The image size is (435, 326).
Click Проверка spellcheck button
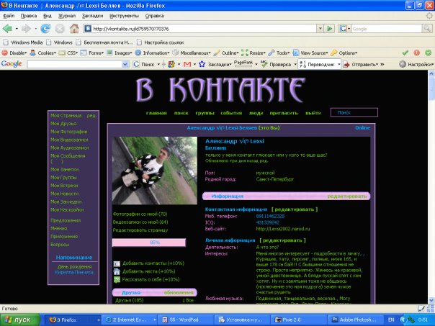tap(277, 64)
